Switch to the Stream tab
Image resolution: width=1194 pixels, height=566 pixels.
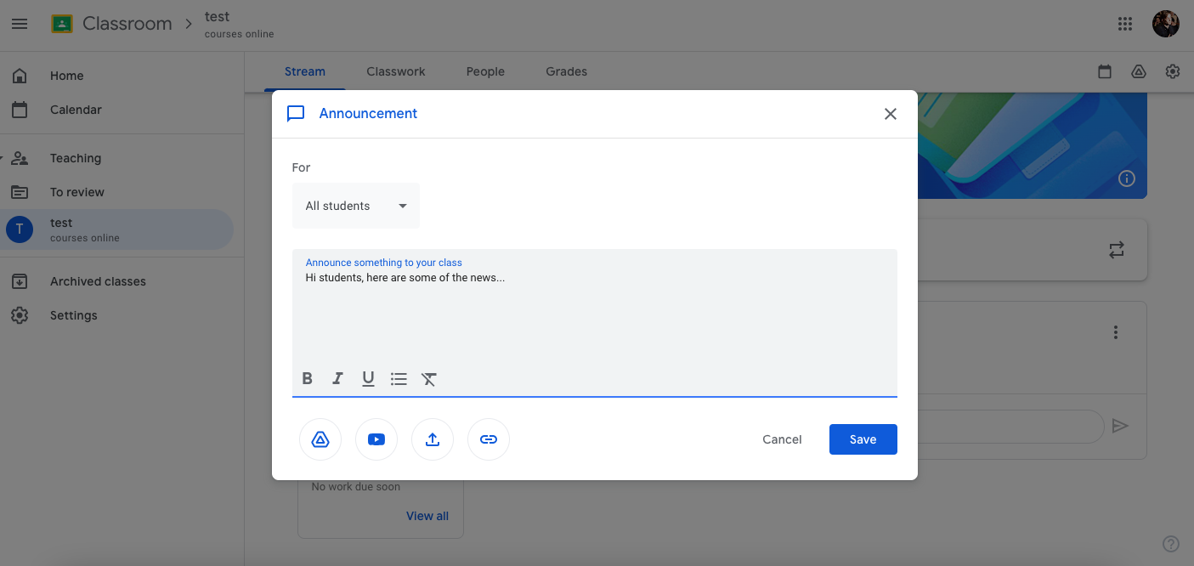pyautogui.click(x=305, y=71)
